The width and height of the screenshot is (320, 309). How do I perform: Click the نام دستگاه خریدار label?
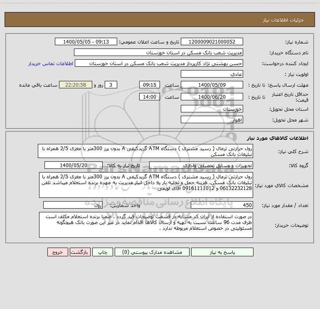point(289,53)
